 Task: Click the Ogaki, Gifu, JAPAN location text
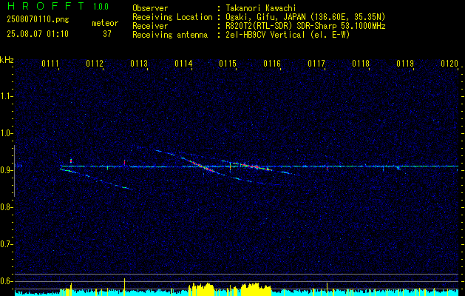tap(305, 17)
